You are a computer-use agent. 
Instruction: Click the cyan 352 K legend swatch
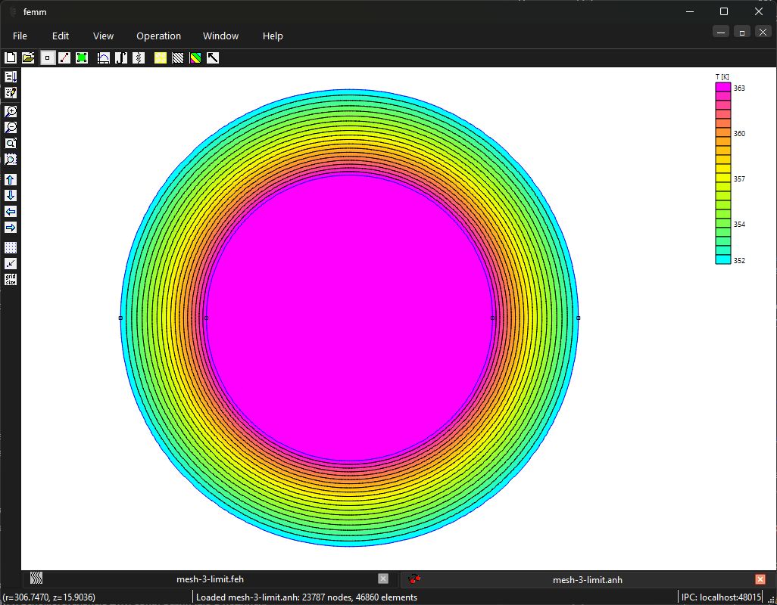[723, 259]
